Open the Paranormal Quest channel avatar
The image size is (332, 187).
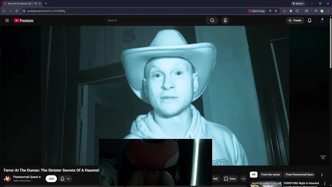tap(7, 178)
